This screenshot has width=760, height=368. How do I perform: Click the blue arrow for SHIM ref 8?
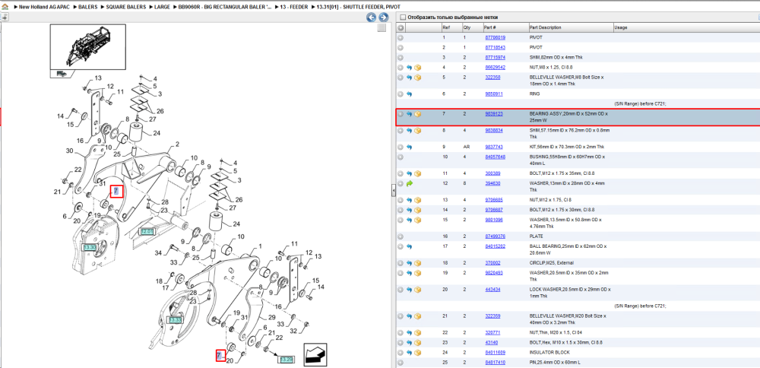409,131
